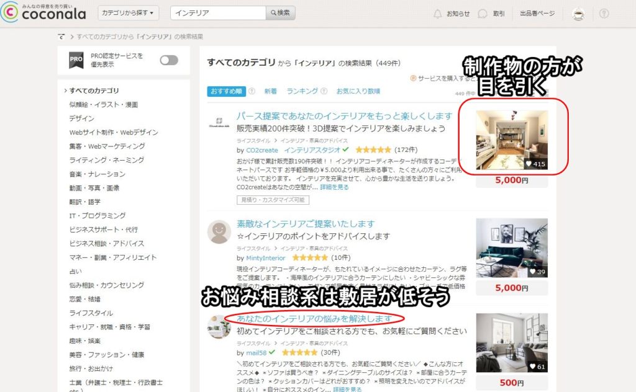This screenshot has width=636, height=392.
Task: Click the help question mark icon in header
Action: pyautogui.click(x=604, y=14)
